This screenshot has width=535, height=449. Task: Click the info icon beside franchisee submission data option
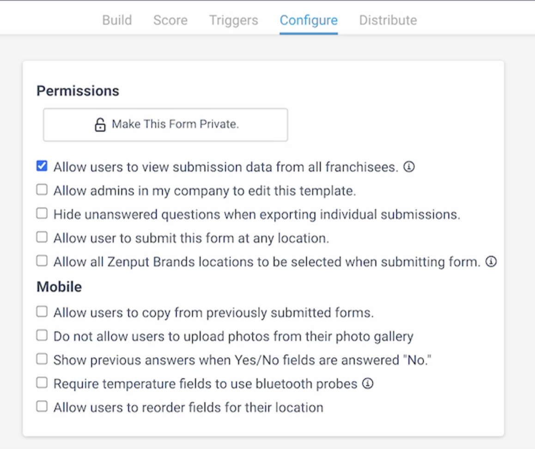click(409, 167)
